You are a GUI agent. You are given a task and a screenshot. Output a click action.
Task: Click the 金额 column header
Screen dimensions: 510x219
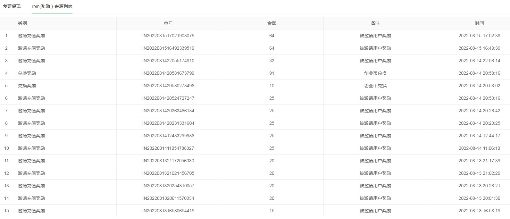(x=272, y=23)
